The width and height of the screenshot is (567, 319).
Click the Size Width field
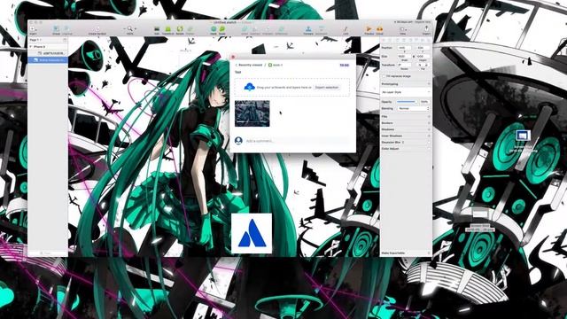click(x=404, y=57)
